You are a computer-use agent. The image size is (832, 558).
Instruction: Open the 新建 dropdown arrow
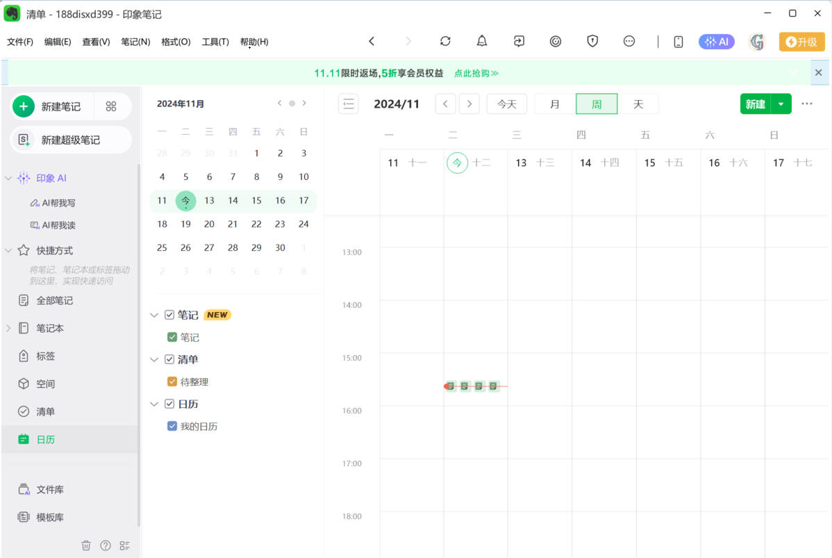(x=781, y=104)
